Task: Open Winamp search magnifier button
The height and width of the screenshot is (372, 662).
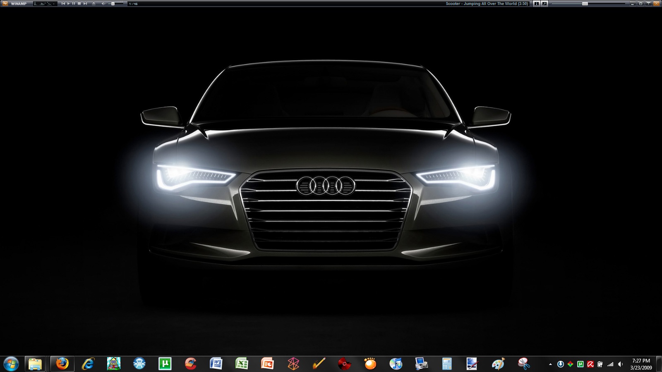Action: point(544,3)
